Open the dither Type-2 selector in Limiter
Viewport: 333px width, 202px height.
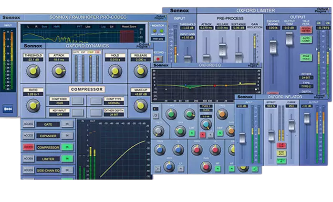point(306,86)
